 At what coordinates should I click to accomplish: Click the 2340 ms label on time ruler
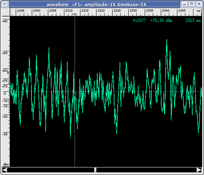pyautogui.click(x=166, y=11)
